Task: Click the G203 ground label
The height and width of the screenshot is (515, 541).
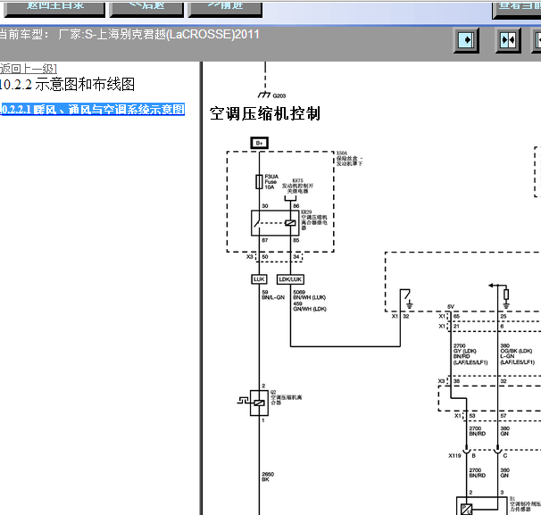Action: (279, 96)
